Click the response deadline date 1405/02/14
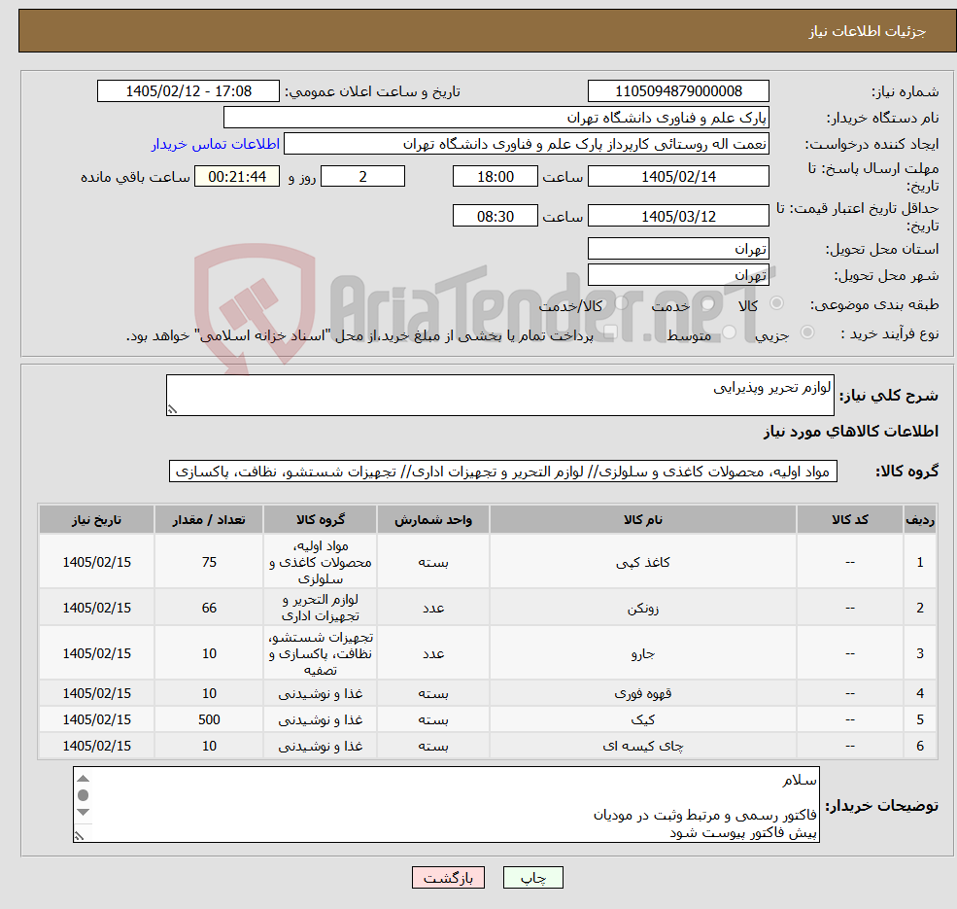The height and width of the screenshot is (909, 957). [678, 177]
